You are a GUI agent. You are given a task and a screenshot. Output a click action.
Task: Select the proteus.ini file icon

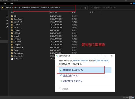point(12,59)
